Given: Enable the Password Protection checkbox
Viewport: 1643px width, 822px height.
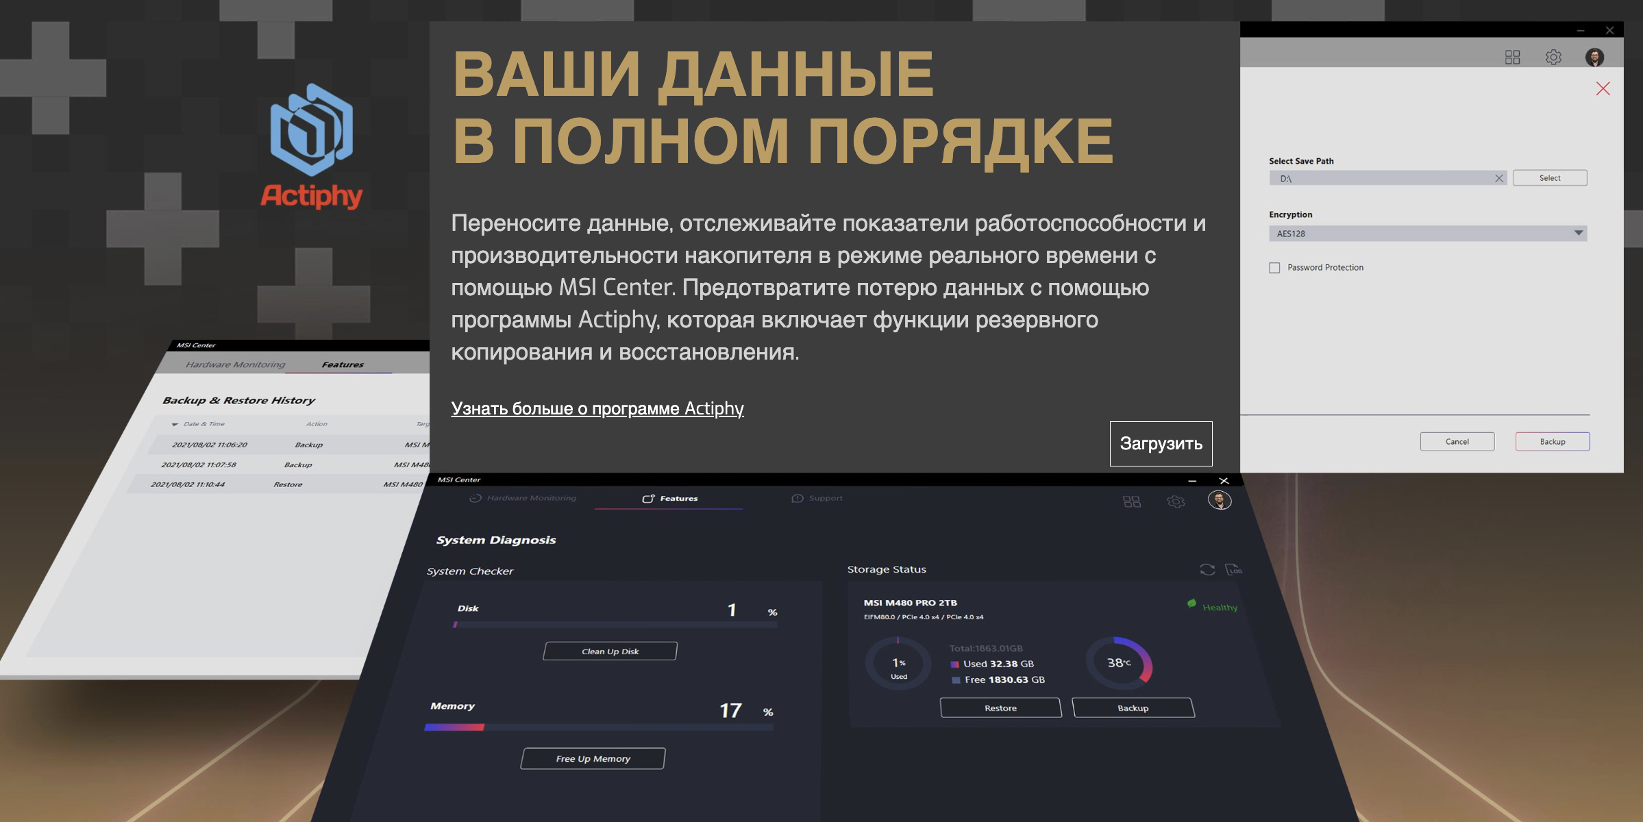Looking at the screenshot, I should (x=1274, y=268).
